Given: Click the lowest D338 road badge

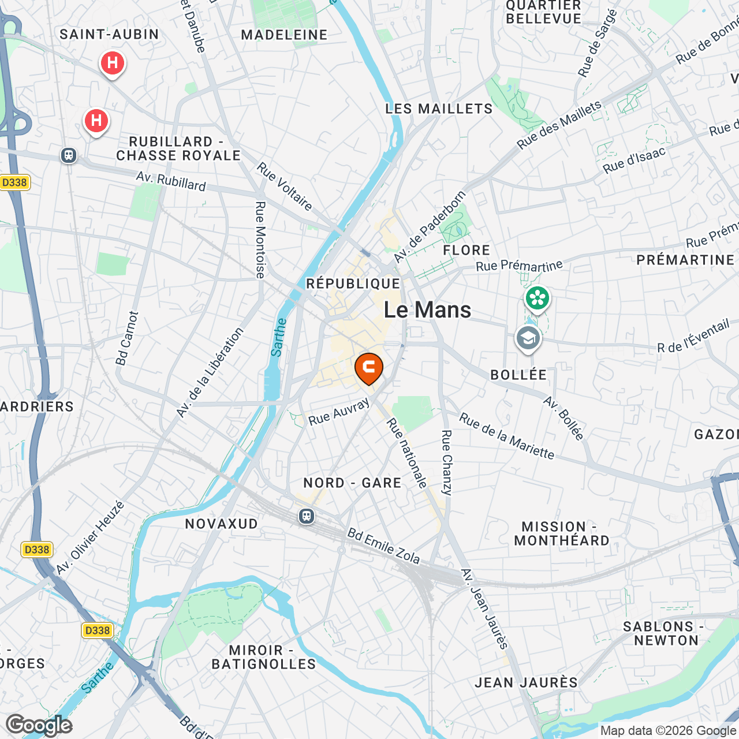Looking at the screenshot, I should point(97,630).
